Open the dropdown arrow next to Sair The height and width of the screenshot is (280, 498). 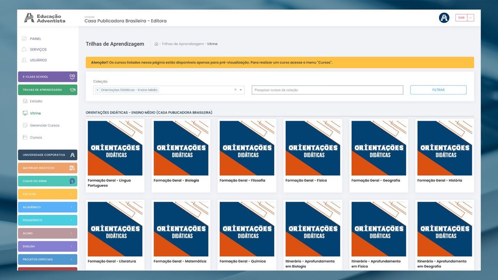[x=470, y=18]
